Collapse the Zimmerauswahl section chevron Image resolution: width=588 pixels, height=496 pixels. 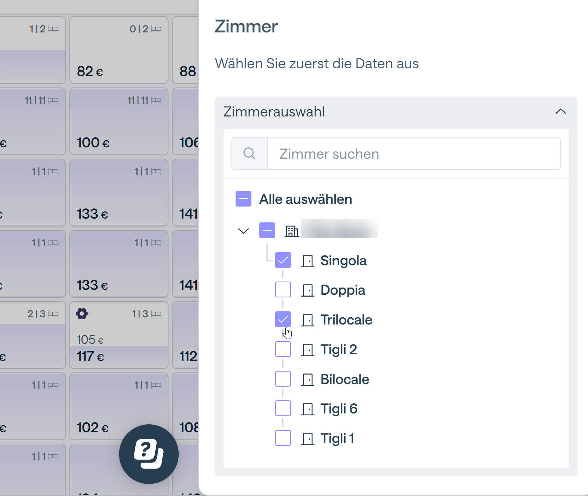pyautogui.click(x=561, y=112)
